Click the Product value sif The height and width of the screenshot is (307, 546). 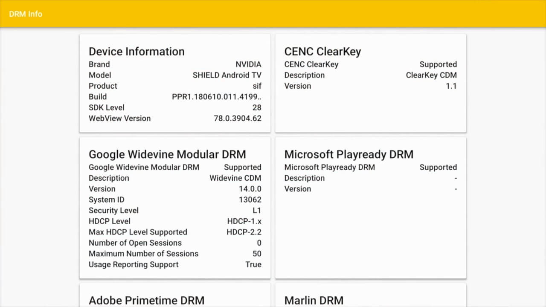point(257,86)
